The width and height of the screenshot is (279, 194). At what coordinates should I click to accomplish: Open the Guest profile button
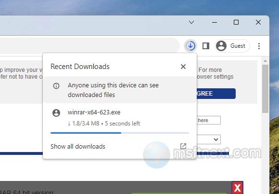[x=232, y=46]
